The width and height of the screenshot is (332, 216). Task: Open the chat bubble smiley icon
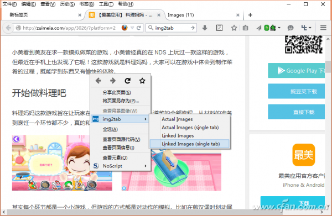point(290,28)
